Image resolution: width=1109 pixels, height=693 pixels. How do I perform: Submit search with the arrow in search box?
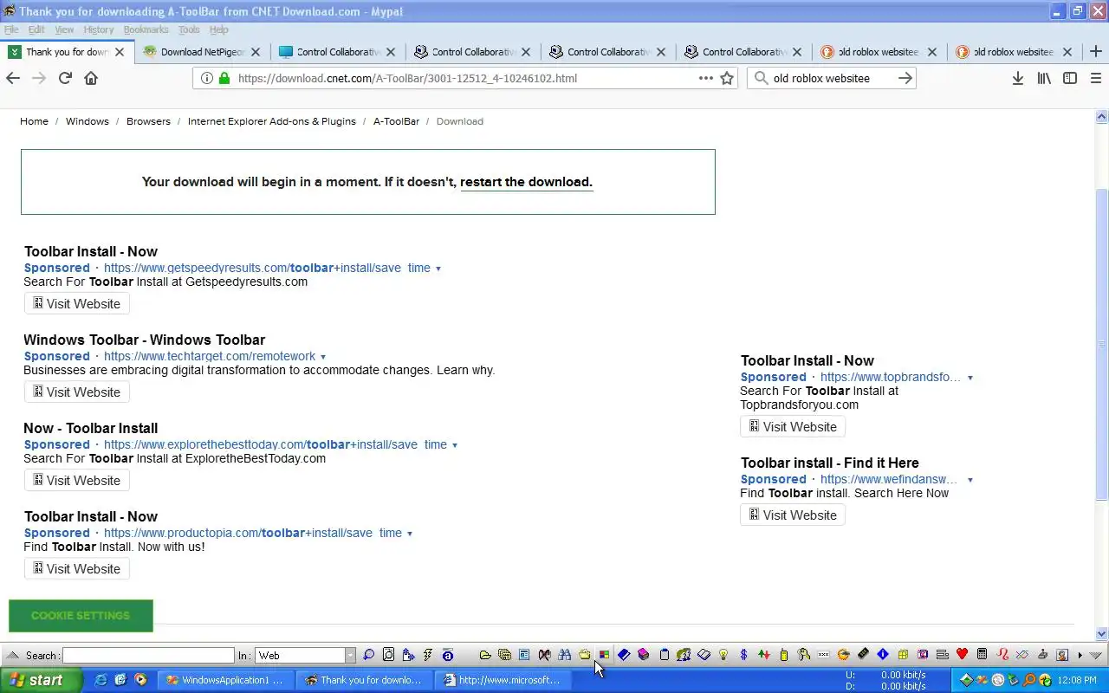coord(905,78)
